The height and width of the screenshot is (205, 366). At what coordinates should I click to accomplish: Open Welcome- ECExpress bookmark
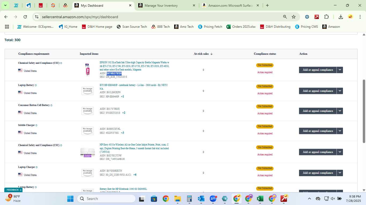(35, 27)
